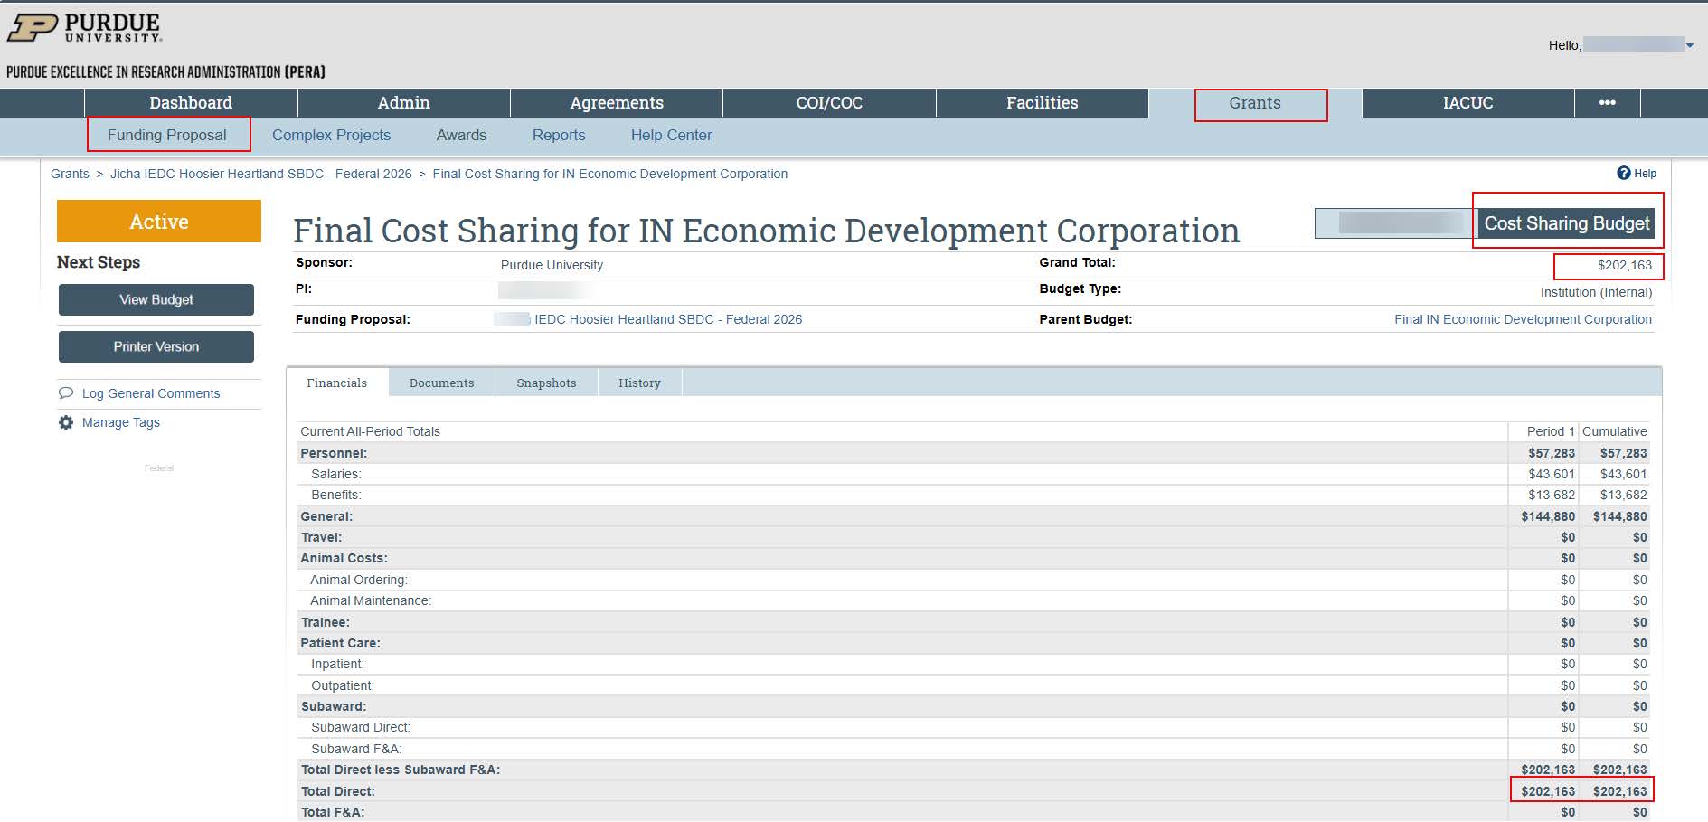This screenshot has width=1708, height=822.
Task: Click the Printer Version button
Action: point(156,346)
